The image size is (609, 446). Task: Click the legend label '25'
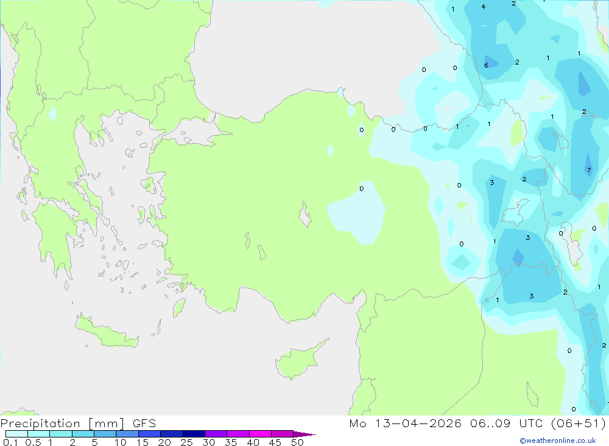pyautogui.click(x=186, y=442)
